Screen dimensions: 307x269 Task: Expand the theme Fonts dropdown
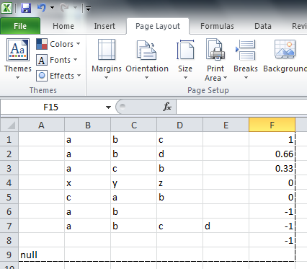pos(57,60)
